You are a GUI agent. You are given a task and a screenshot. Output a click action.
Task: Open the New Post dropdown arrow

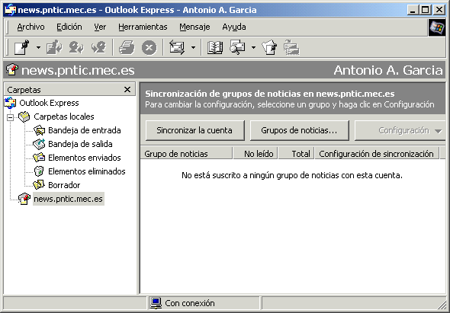coord(38,47)
